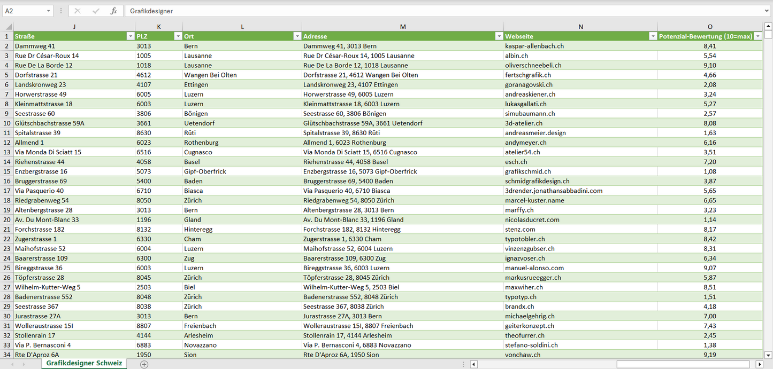Open the Name Box dropdown arrow
The height and width of the screenshot is (369, 773).
coord(48,11)
